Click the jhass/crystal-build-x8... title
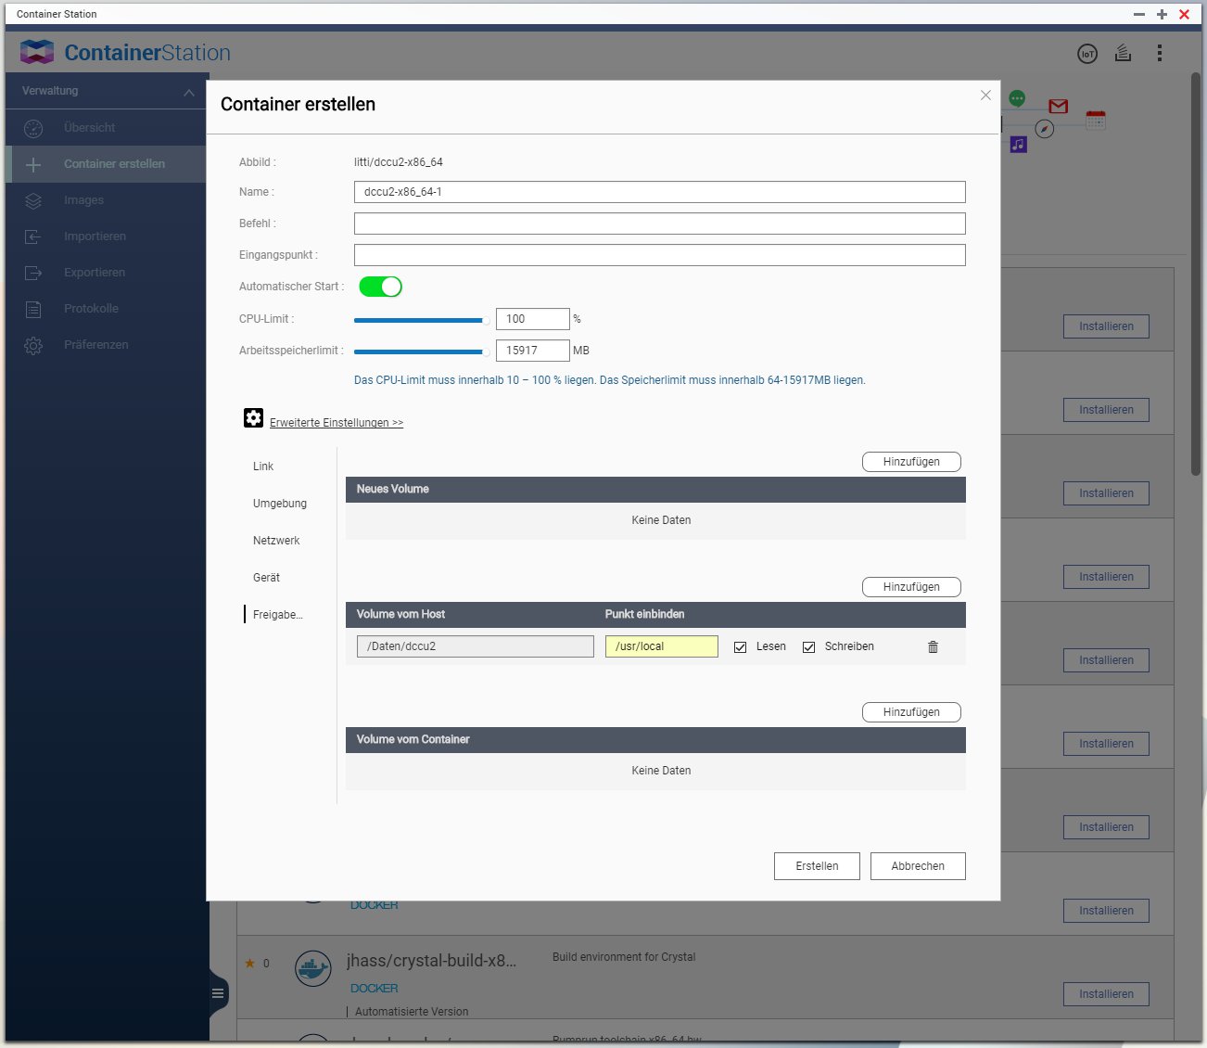The image size is (1207, 1048). click(432, 961)
